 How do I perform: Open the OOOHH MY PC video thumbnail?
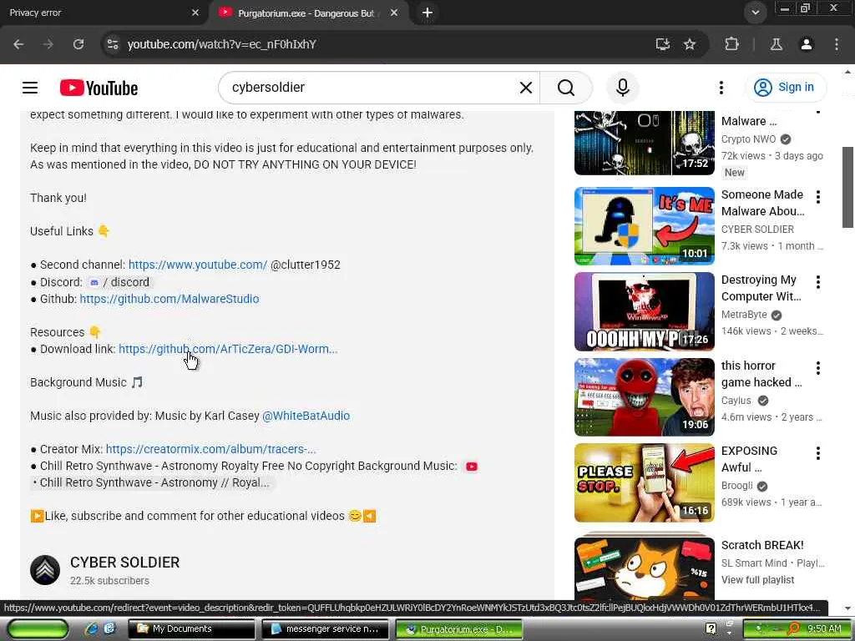coord(645,311)
